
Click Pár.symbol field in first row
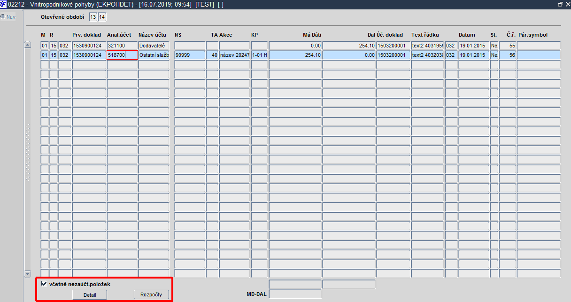(x=539, y=46)
